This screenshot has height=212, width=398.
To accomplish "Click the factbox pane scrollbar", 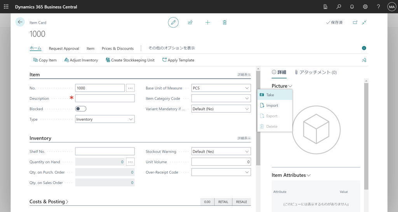I will tap(366, 136).
